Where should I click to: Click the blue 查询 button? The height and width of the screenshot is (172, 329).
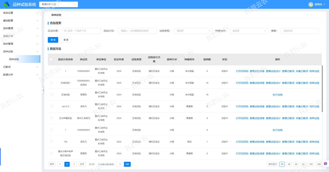53,40
